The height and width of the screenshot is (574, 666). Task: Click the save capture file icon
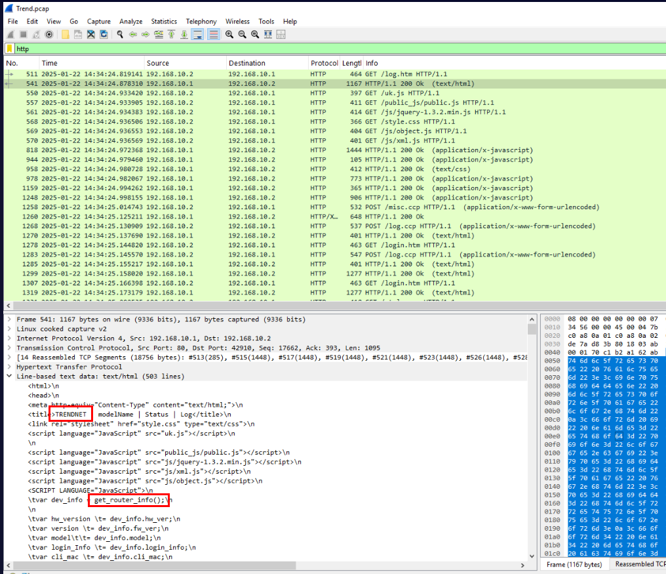tap(78, 34)
